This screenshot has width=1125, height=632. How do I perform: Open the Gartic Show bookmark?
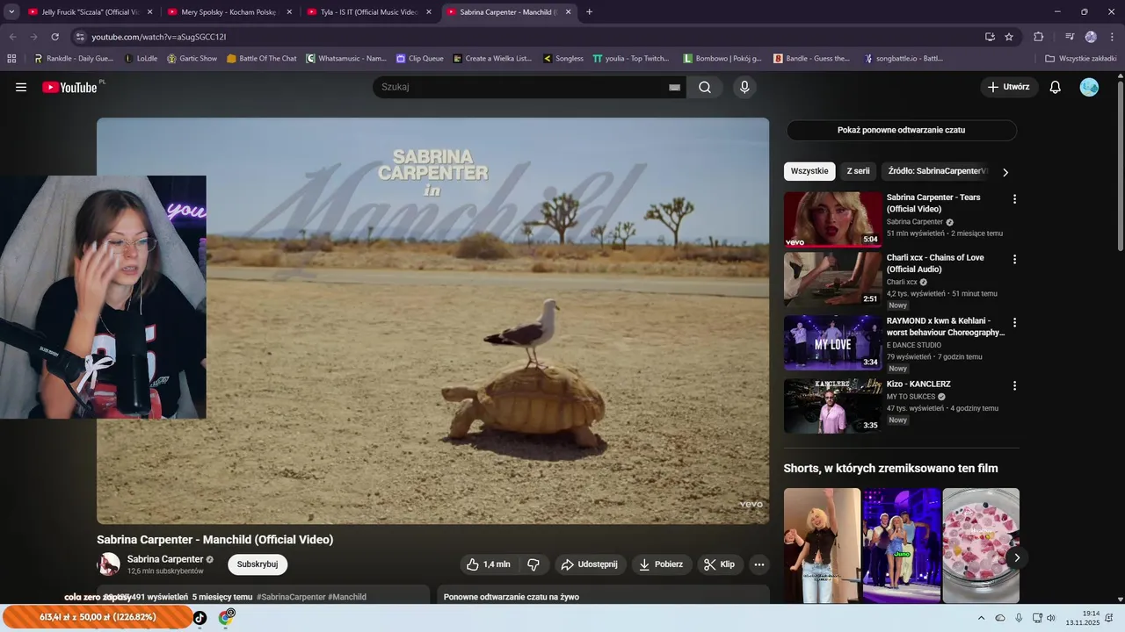coord(192,59)
